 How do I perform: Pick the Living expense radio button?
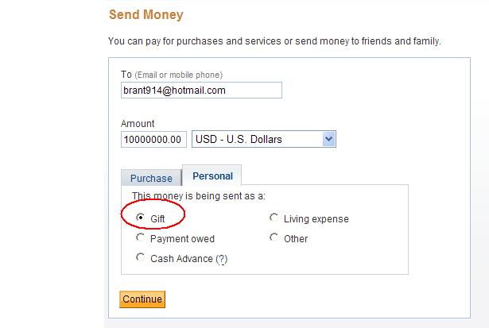click(274, 218)
